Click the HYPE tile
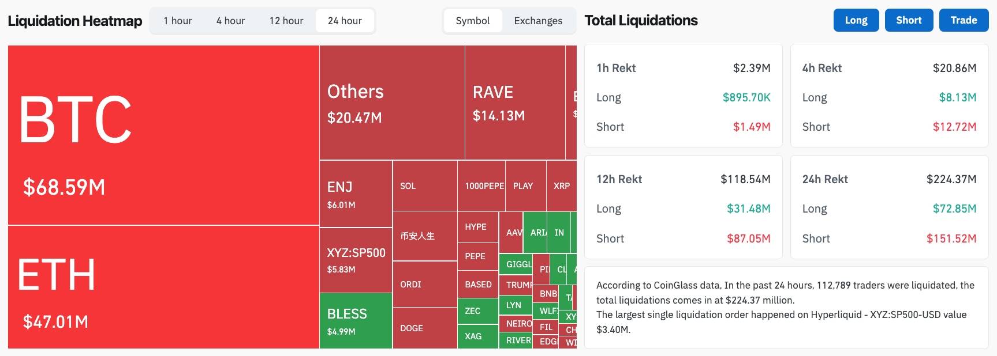This screenshot has height=356, width=997. pos(477,227)
